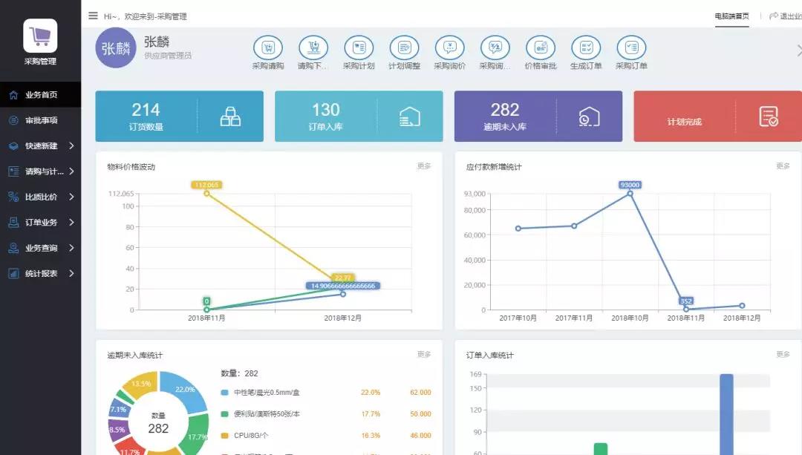Open the 计划调整 shortcut icon

click(x=405, y=48)
